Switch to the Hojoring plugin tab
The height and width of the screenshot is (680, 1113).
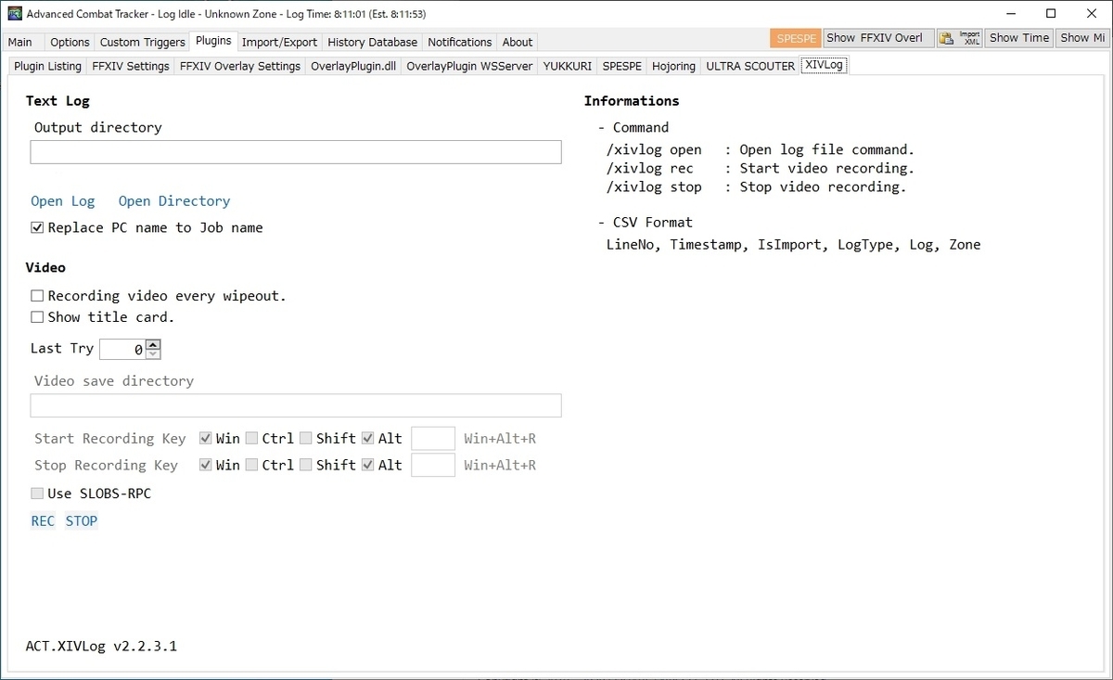[674, 66]
